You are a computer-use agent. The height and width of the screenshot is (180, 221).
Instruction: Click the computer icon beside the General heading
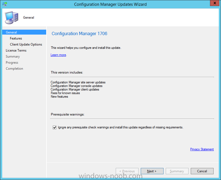(12, 18)
